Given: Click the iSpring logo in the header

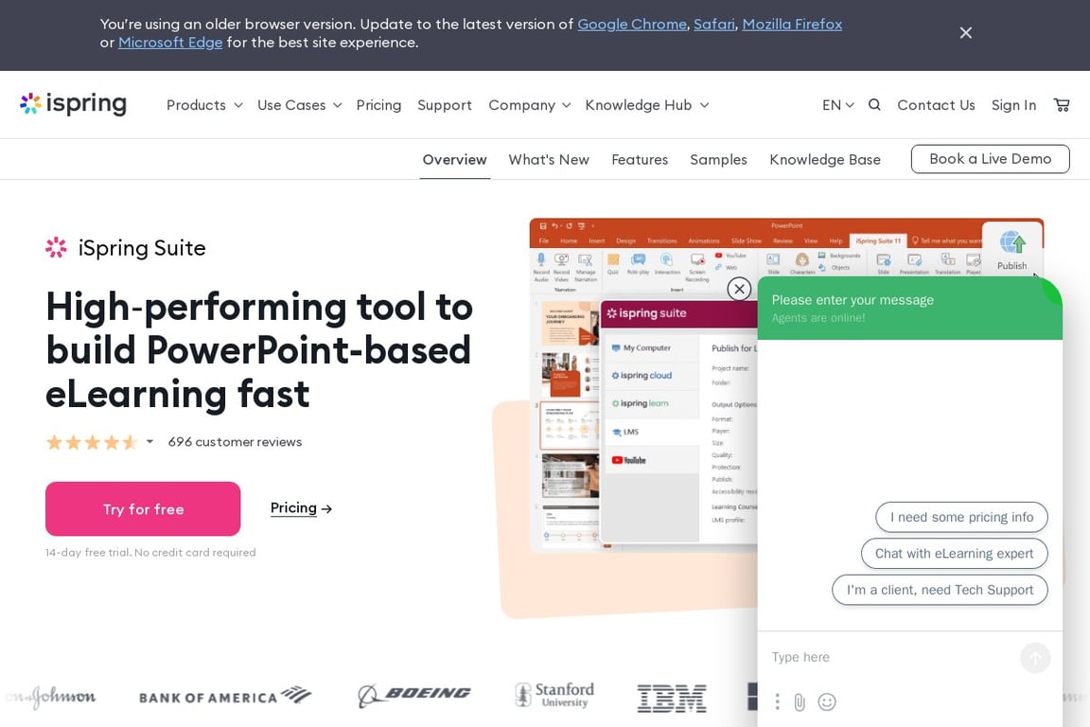Looking at the screenshot, I should pos(73,104).
